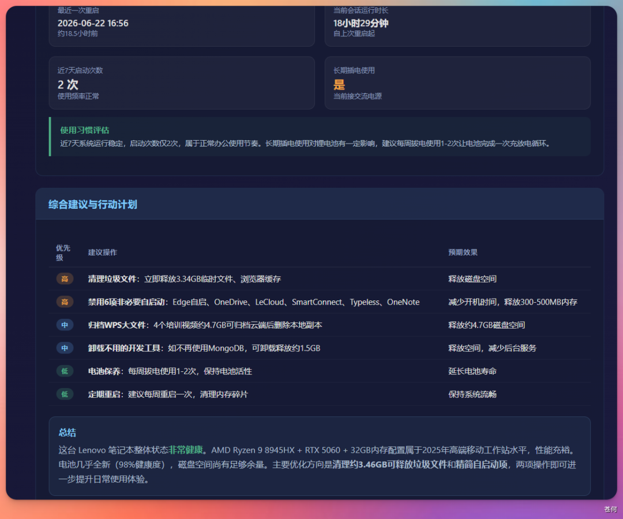Click the 优先级 column header
623x519 pixels.
[63, 253]
